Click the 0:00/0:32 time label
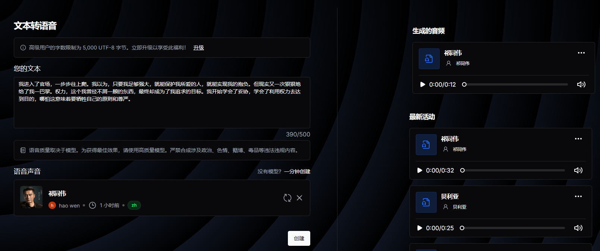The image size is (600, 251). 440,170
